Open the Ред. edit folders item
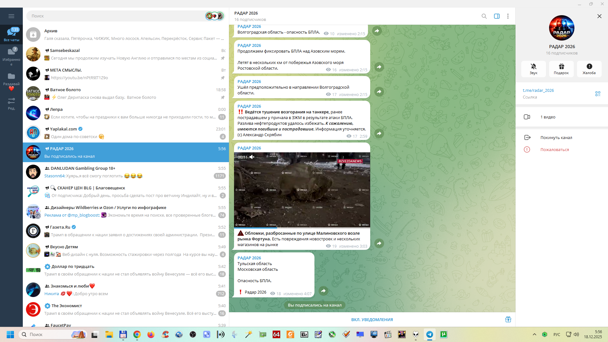The image size is (608, 342). click(x=11, y=104)
